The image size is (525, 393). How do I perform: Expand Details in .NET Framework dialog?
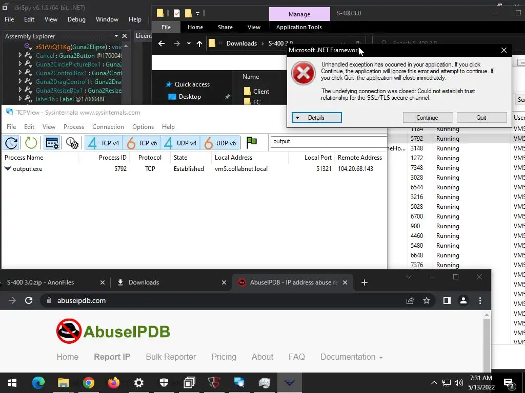[316, 118]
